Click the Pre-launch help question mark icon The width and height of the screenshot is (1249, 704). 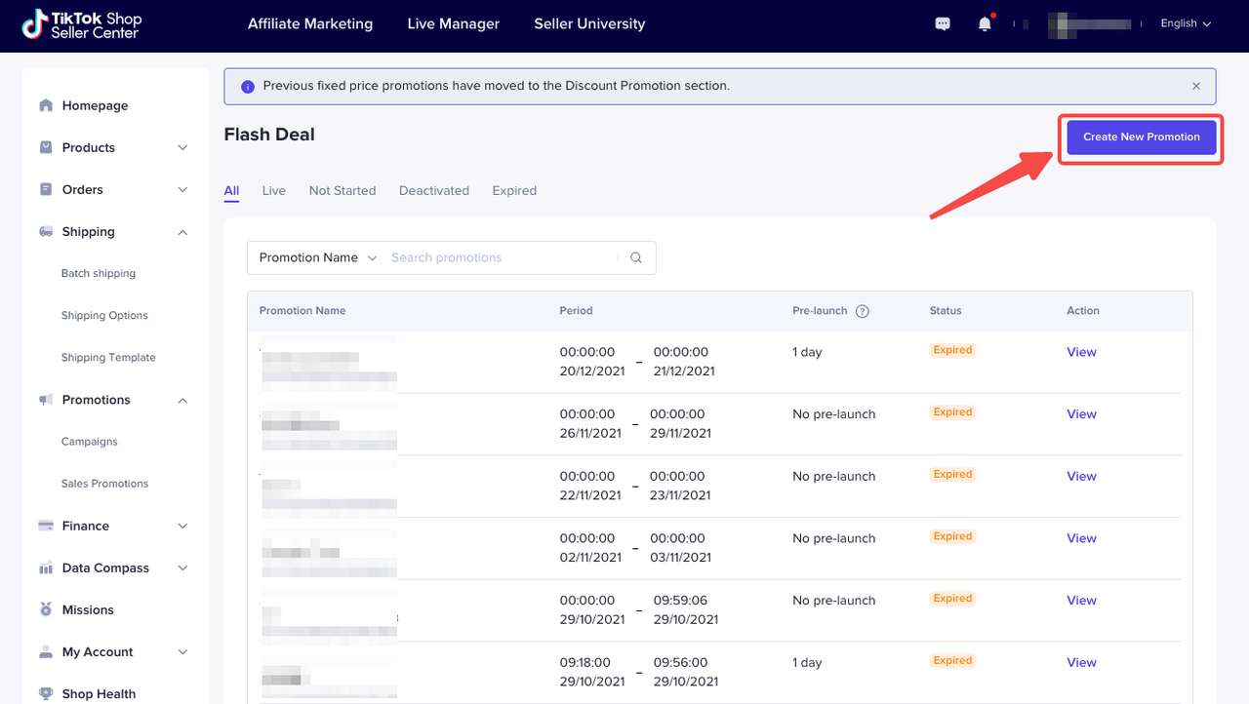pyautogui.click(x=862, y=311)
